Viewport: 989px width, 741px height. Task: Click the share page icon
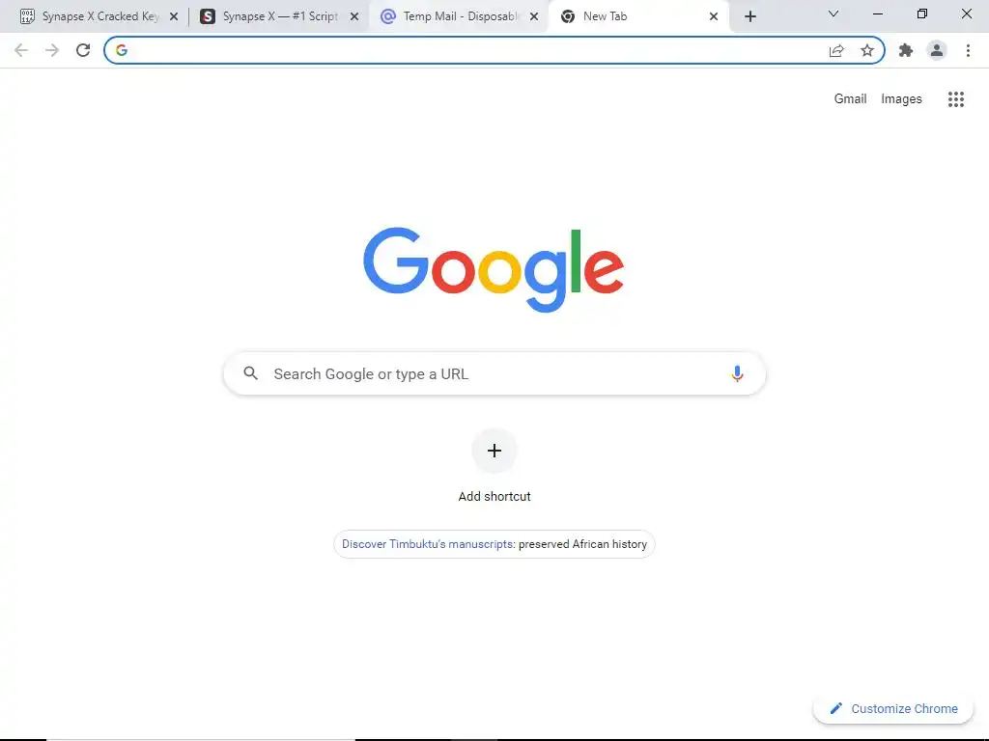point(836,50)
